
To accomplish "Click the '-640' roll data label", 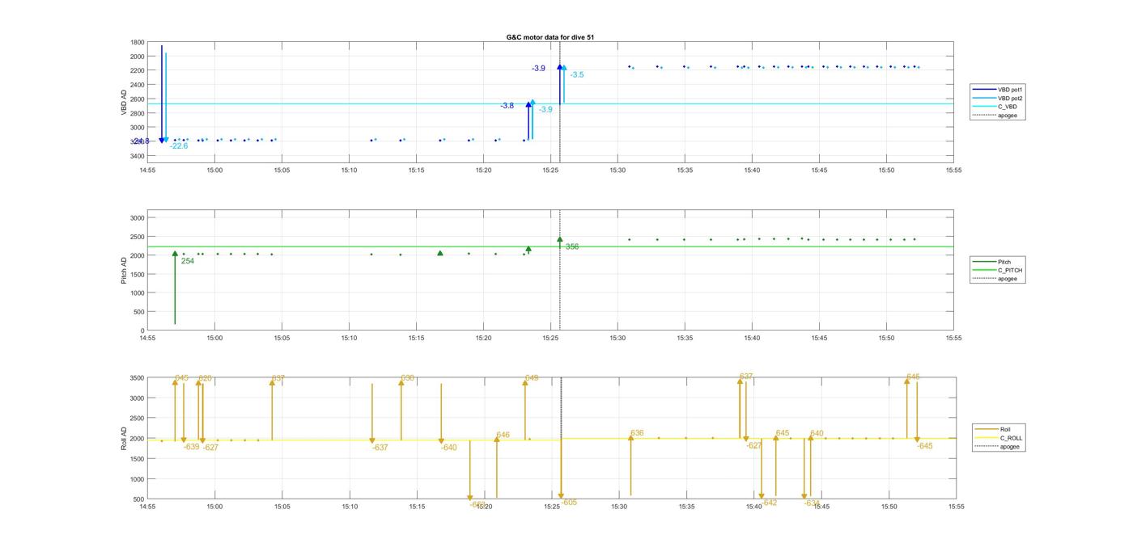I will (449, 448).
